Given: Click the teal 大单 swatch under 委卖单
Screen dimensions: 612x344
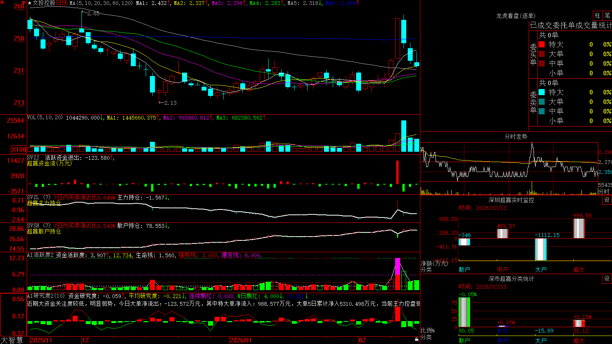Looking at the screenshot, I should tap(542, 102).
